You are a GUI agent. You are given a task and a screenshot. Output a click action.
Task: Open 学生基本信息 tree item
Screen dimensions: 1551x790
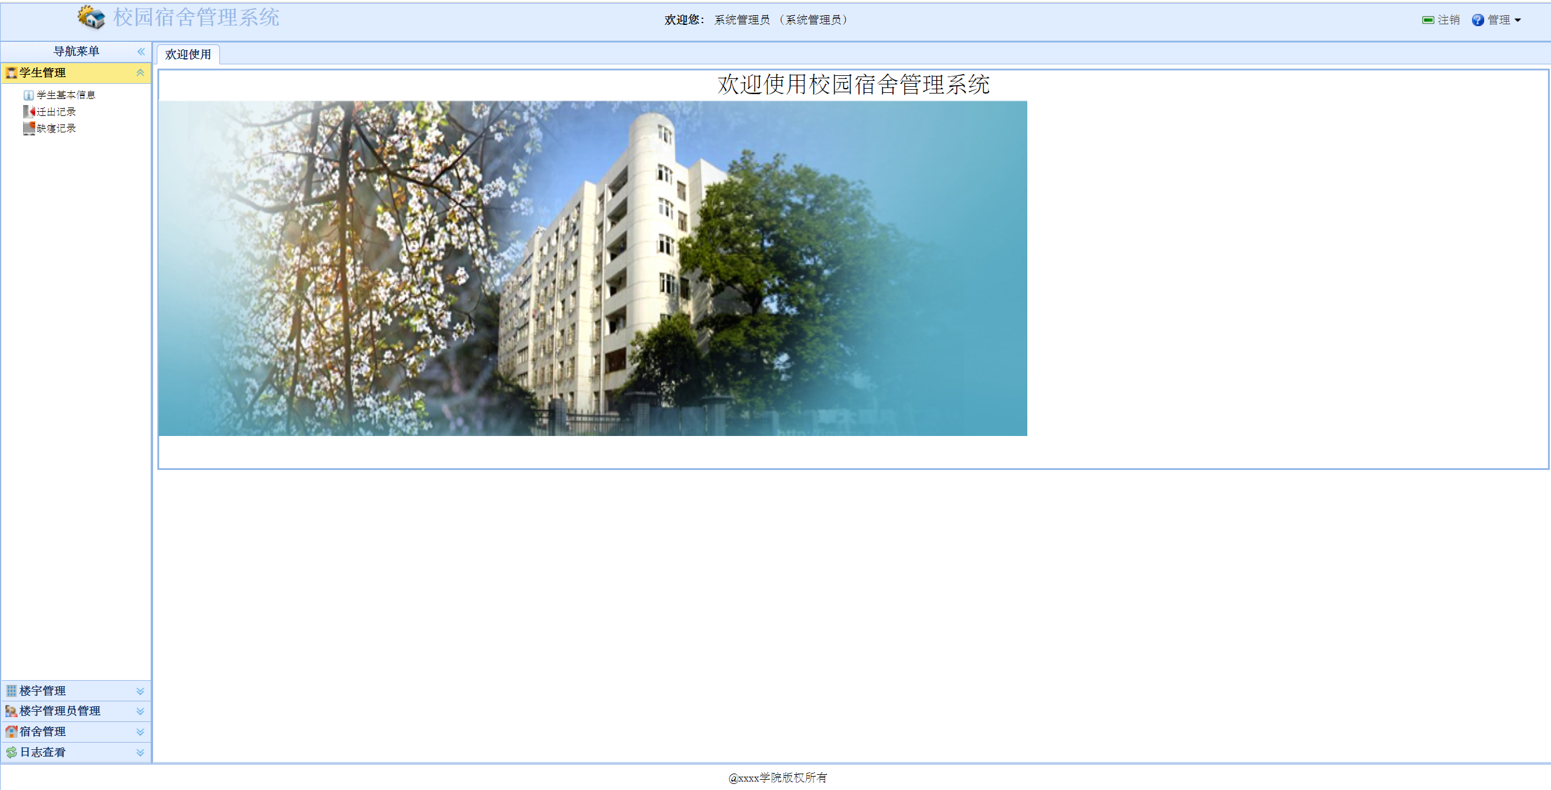(x=66, y=95)
